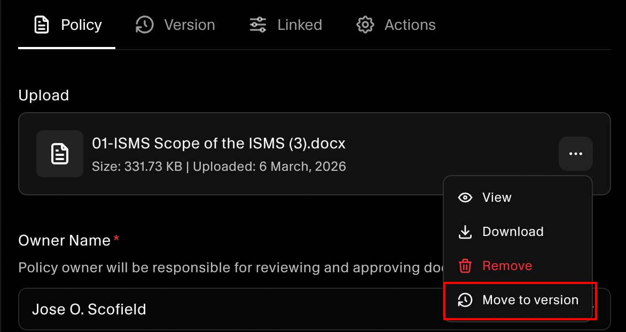This screenshot has height=332, width=626.
Task: Switch to the Policy tab label
Action: click(x=81, y=25)
